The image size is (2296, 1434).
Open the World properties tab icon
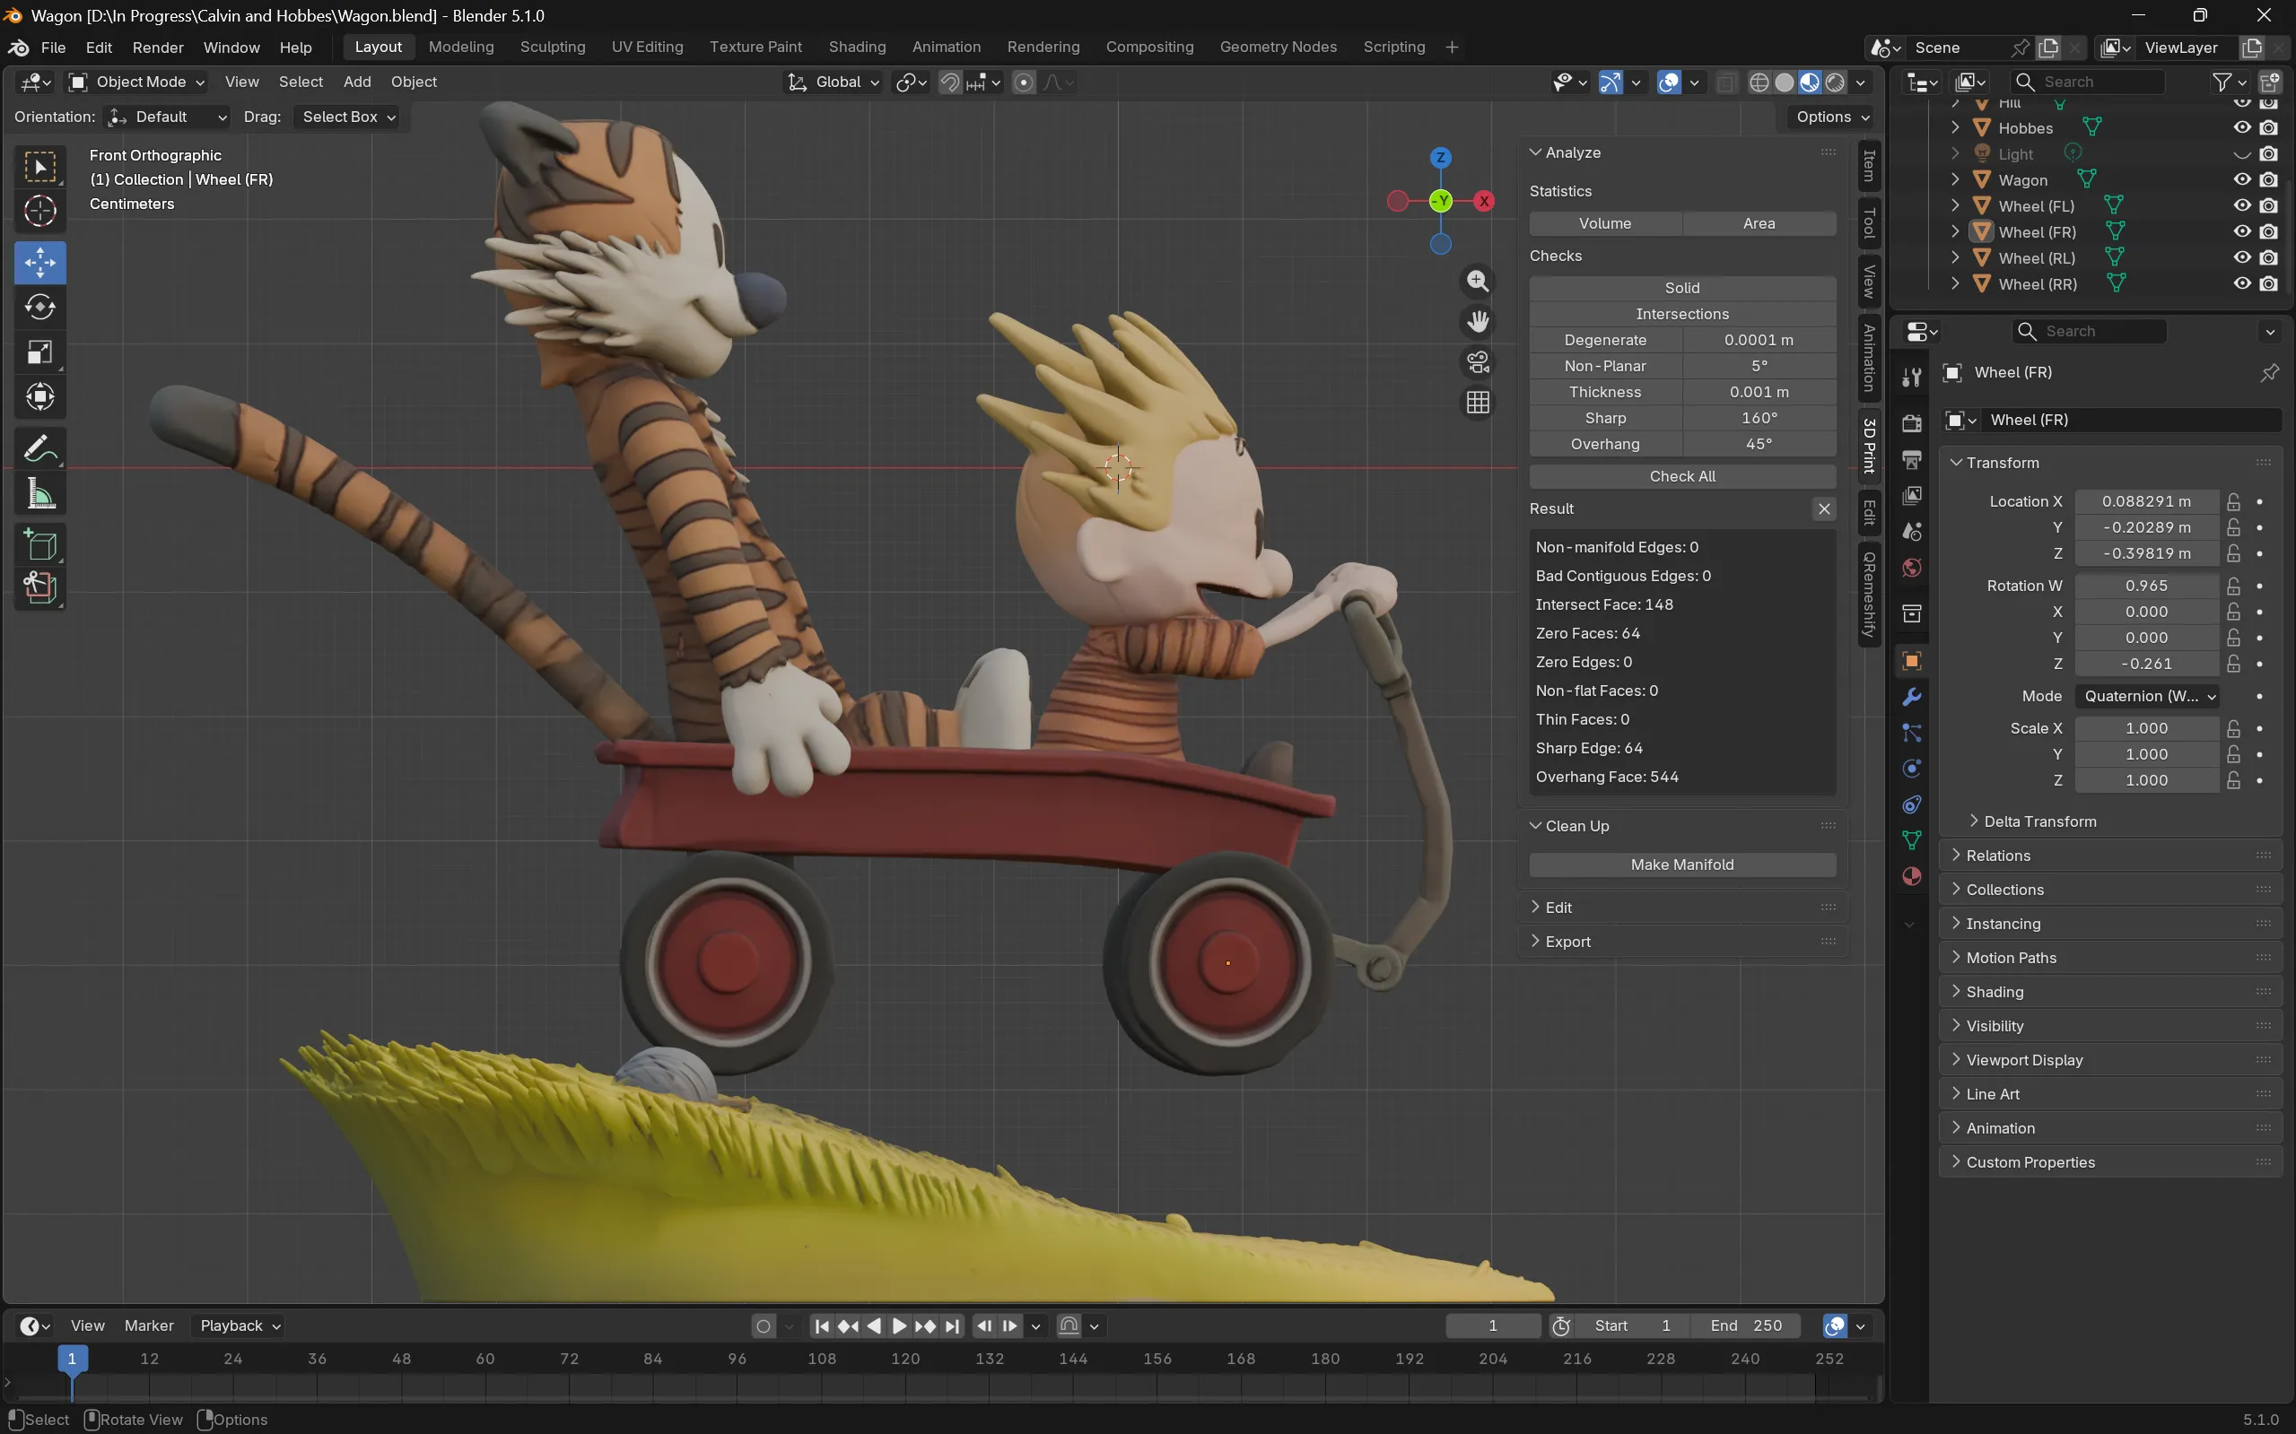click(1912, 568)
